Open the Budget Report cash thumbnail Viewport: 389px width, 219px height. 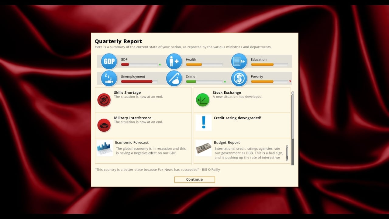click(x=203, y=148)
